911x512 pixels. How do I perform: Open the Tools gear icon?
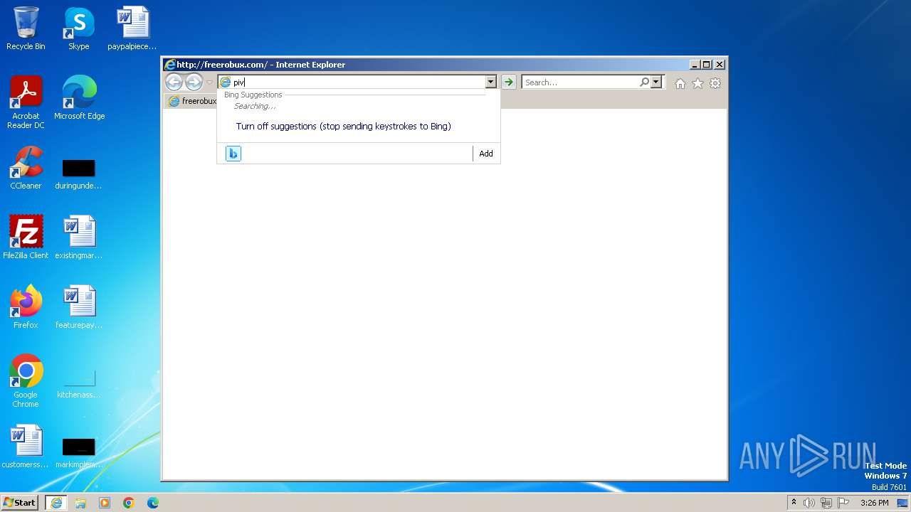(x=715, y=83)
